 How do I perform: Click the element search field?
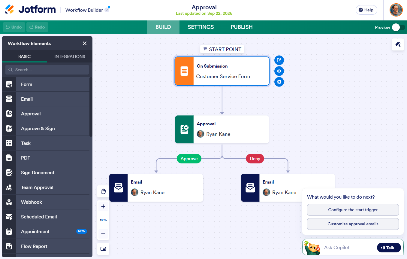[47, 70]
